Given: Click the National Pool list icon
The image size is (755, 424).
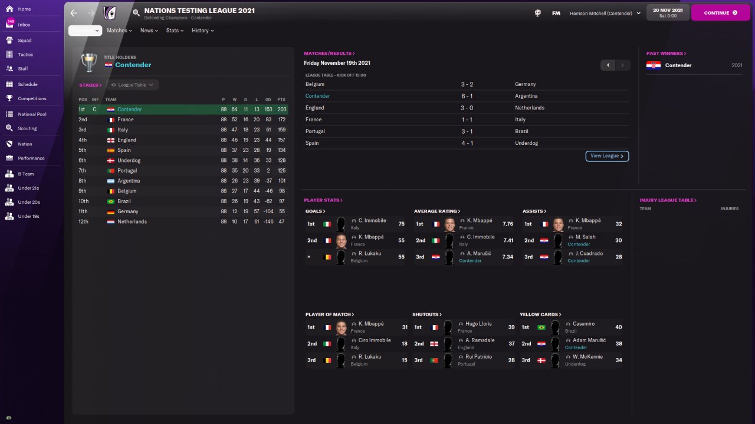Looking at the screenshot, I should coord(9,114).
